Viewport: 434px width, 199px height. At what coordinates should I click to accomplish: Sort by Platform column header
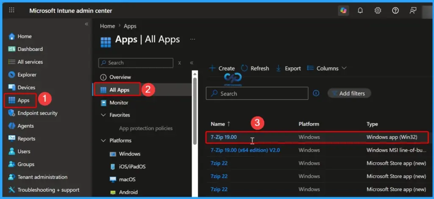coord(309,124)
